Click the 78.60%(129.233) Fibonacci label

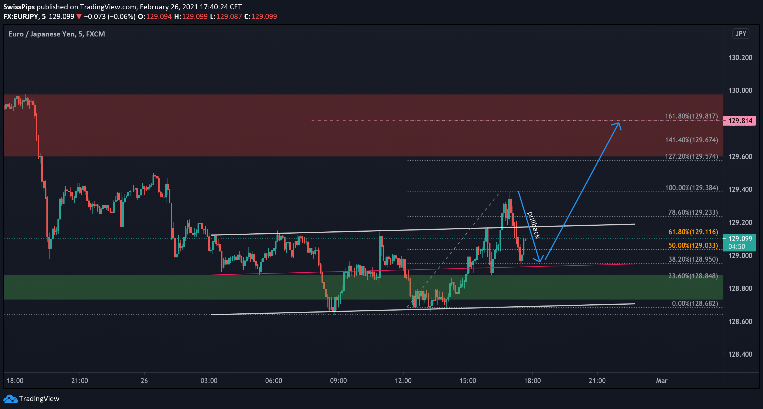[x=693, y=212]
